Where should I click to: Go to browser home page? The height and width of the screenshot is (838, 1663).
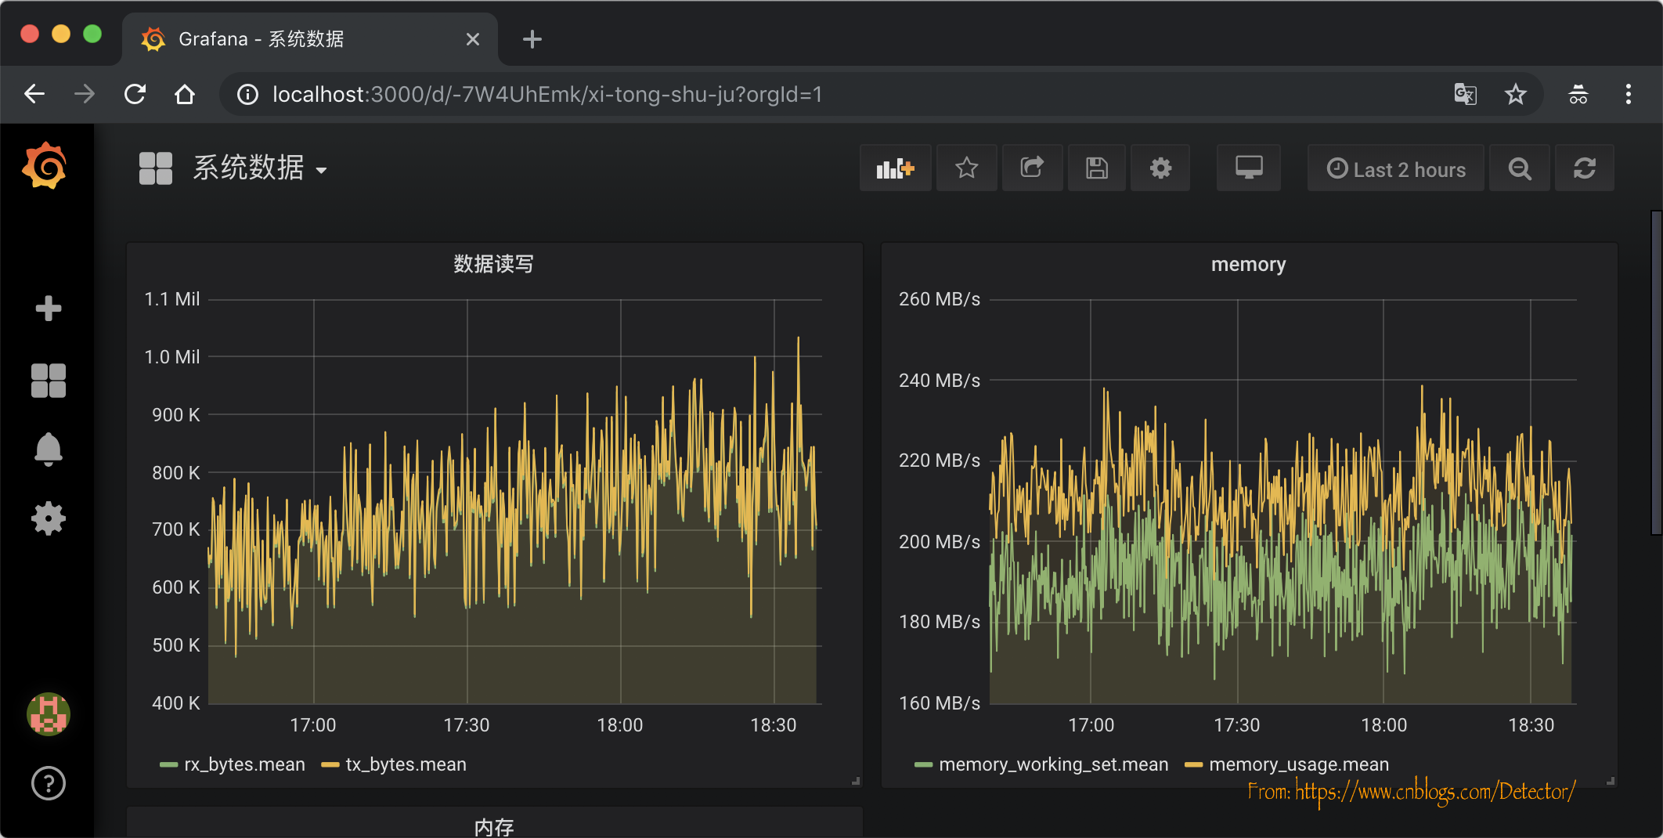pos(185,95)
